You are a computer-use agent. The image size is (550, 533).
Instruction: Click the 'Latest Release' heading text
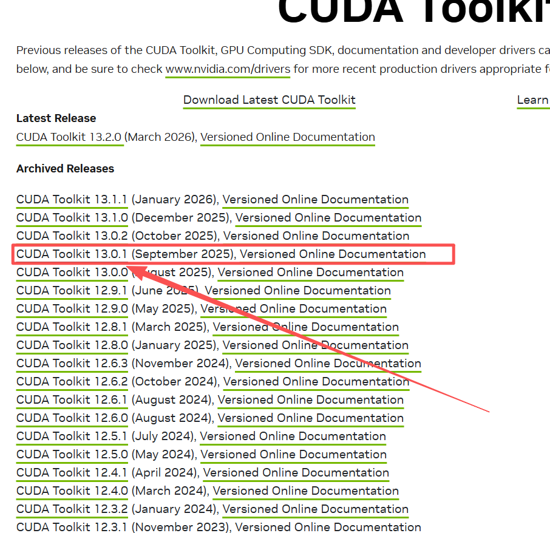[x=56, y=118]
